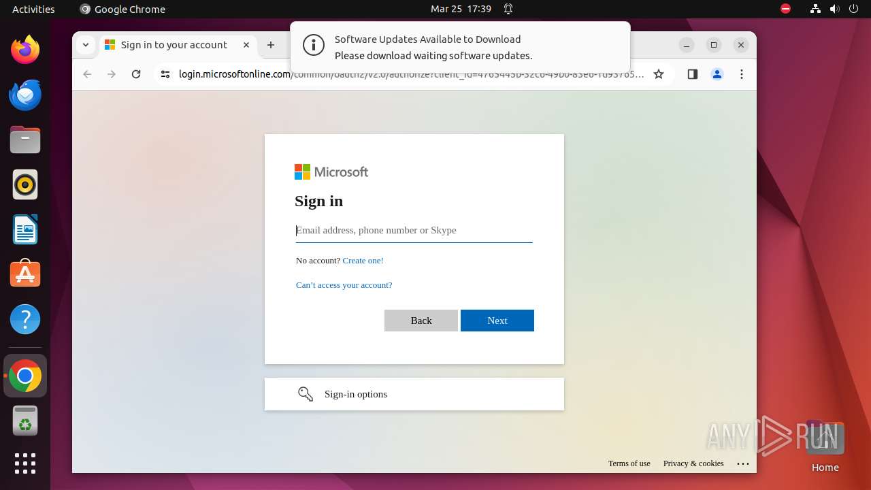The image size is (871, 490).
Task: Follow the Create one! link
Action: click(x=363, y=261)
